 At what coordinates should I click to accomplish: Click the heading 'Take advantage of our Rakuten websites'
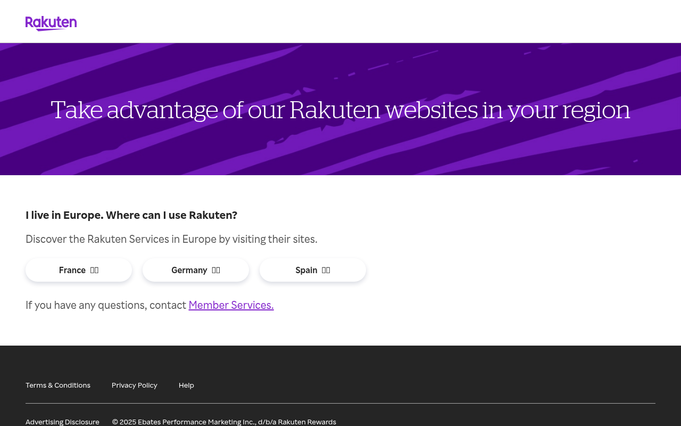pyautogui.click(x=340, y=110)
